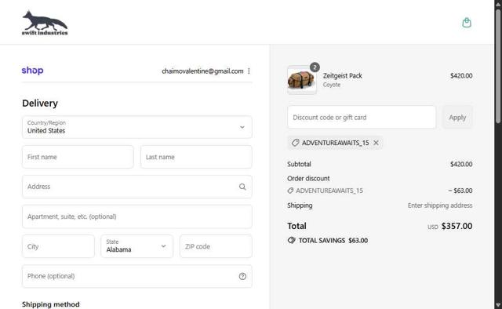Viewport: 502px width, 309px height.
Task: Click the Subtotal $420.00 value
Action: point(461,164)
